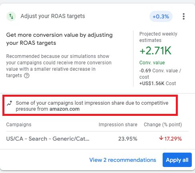Select the Adjust your ROAS targets title

53,16
